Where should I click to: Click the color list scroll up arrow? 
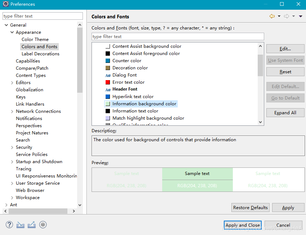(260, 46)
